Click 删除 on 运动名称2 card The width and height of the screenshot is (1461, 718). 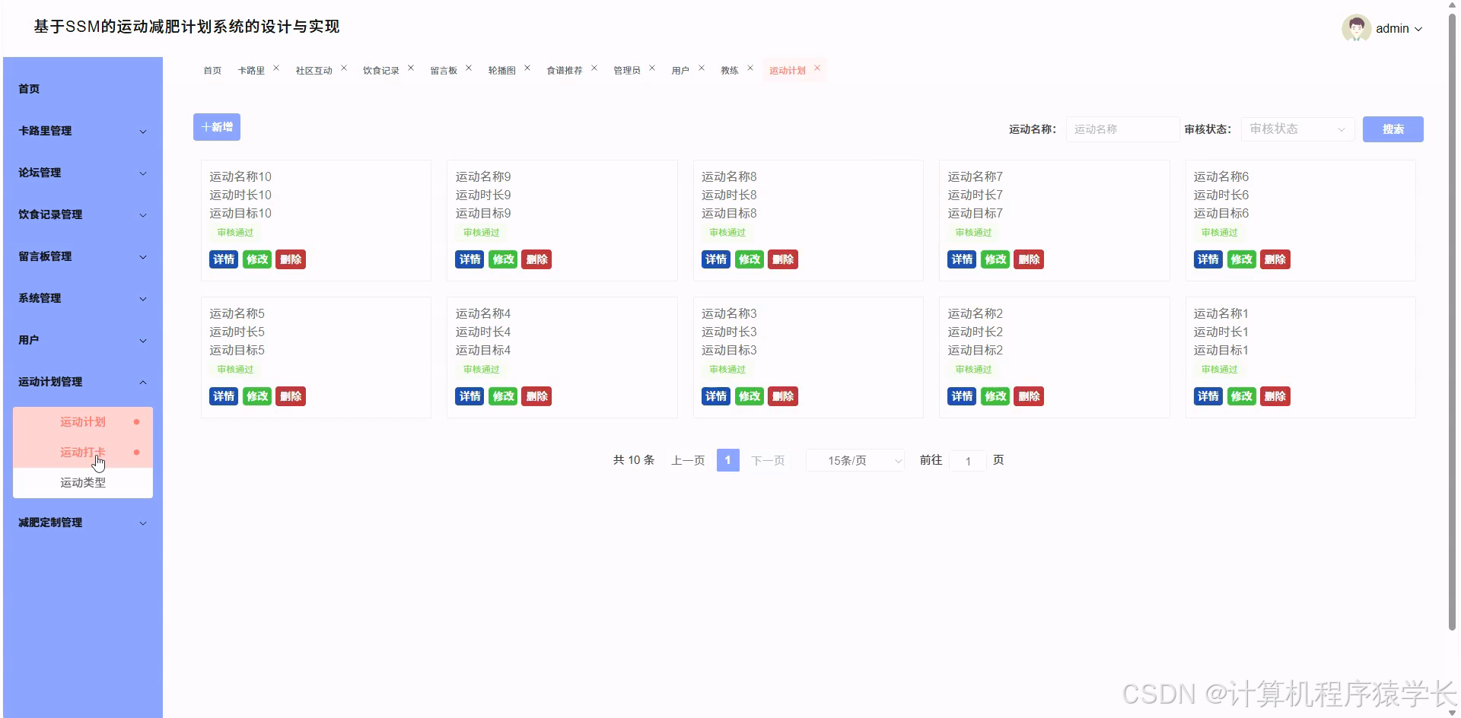[1029, 396]
